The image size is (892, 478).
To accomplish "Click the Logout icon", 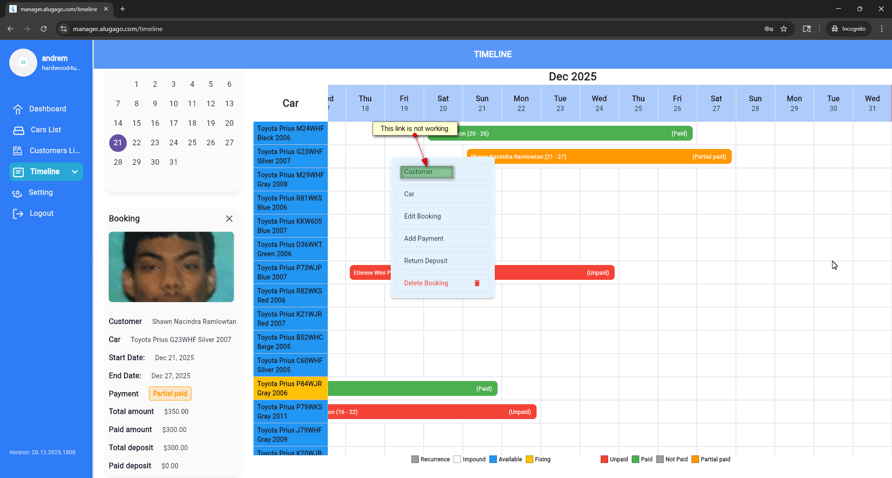I will (x=18, y=213).
